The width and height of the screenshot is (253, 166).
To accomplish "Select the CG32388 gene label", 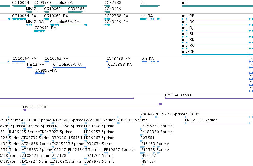I will (113, 3).
